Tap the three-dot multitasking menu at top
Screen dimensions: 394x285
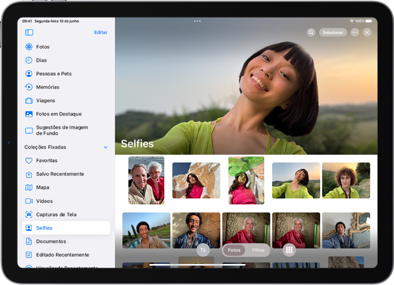(197, 21)
